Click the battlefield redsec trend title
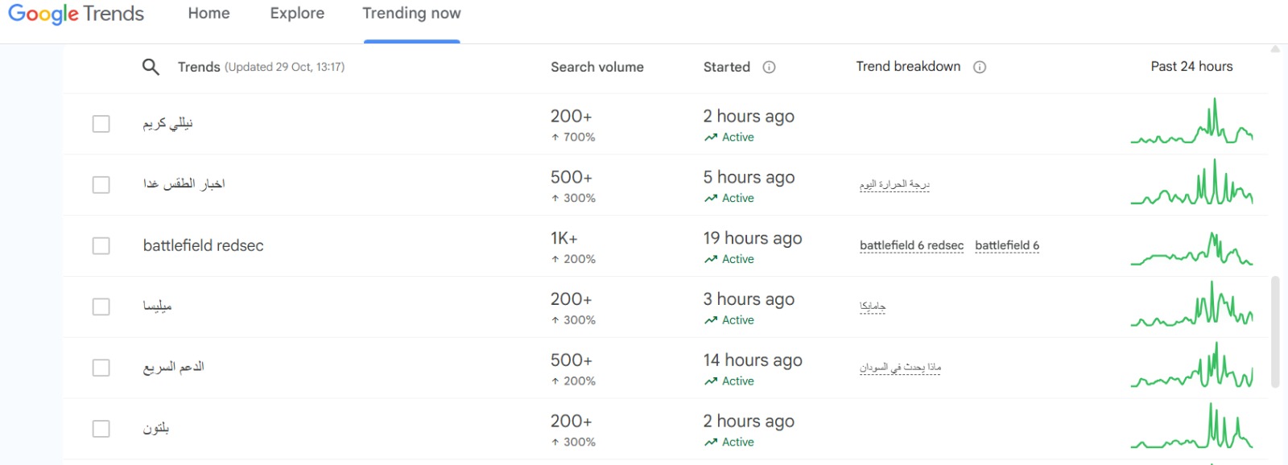Screen dimensions: 1288x465 click(203, 245)
